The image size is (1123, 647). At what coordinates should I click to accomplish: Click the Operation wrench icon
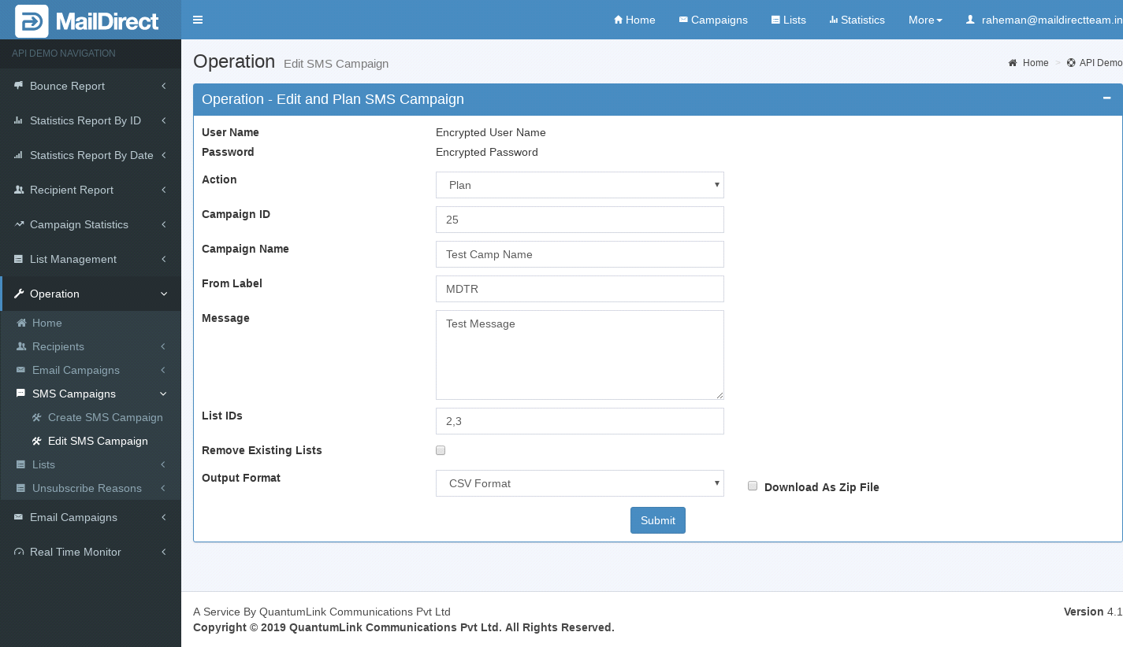(19, 294)
